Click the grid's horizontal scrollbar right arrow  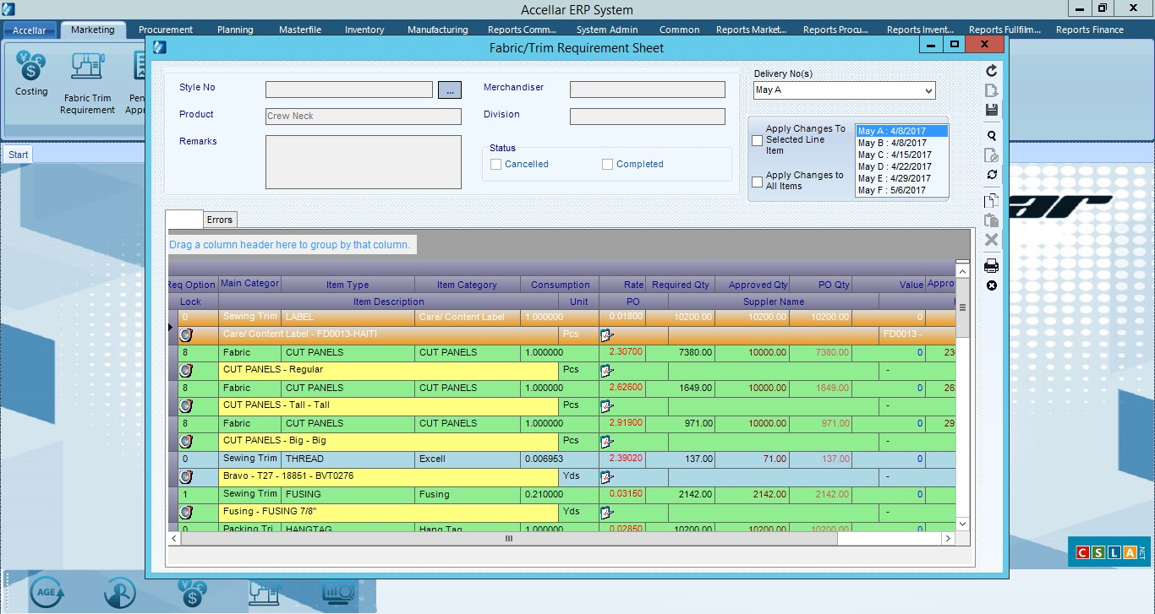(x=948, y=537)
